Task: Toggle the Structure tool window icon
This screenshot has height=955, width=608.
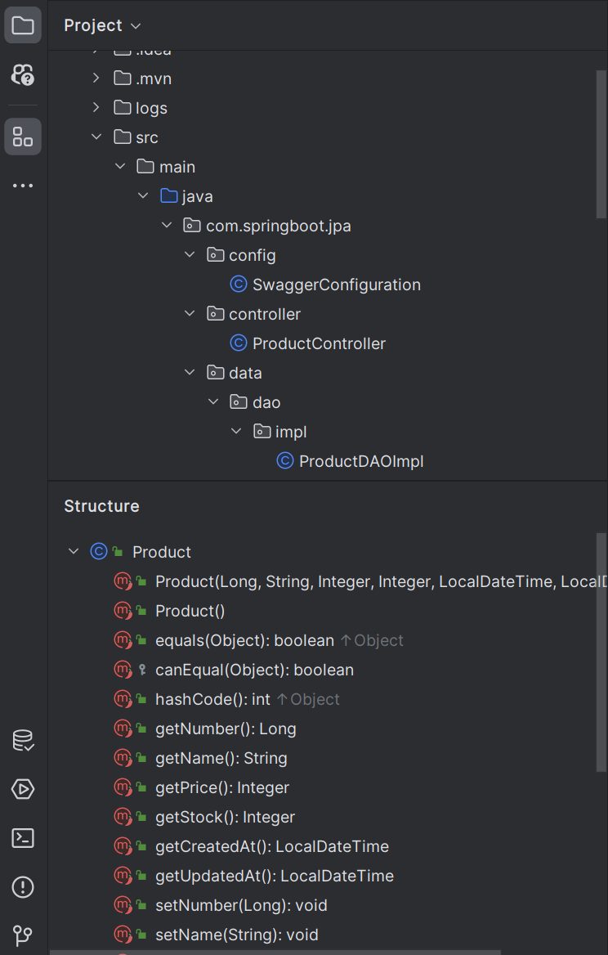Action: [x=23, y=137]
